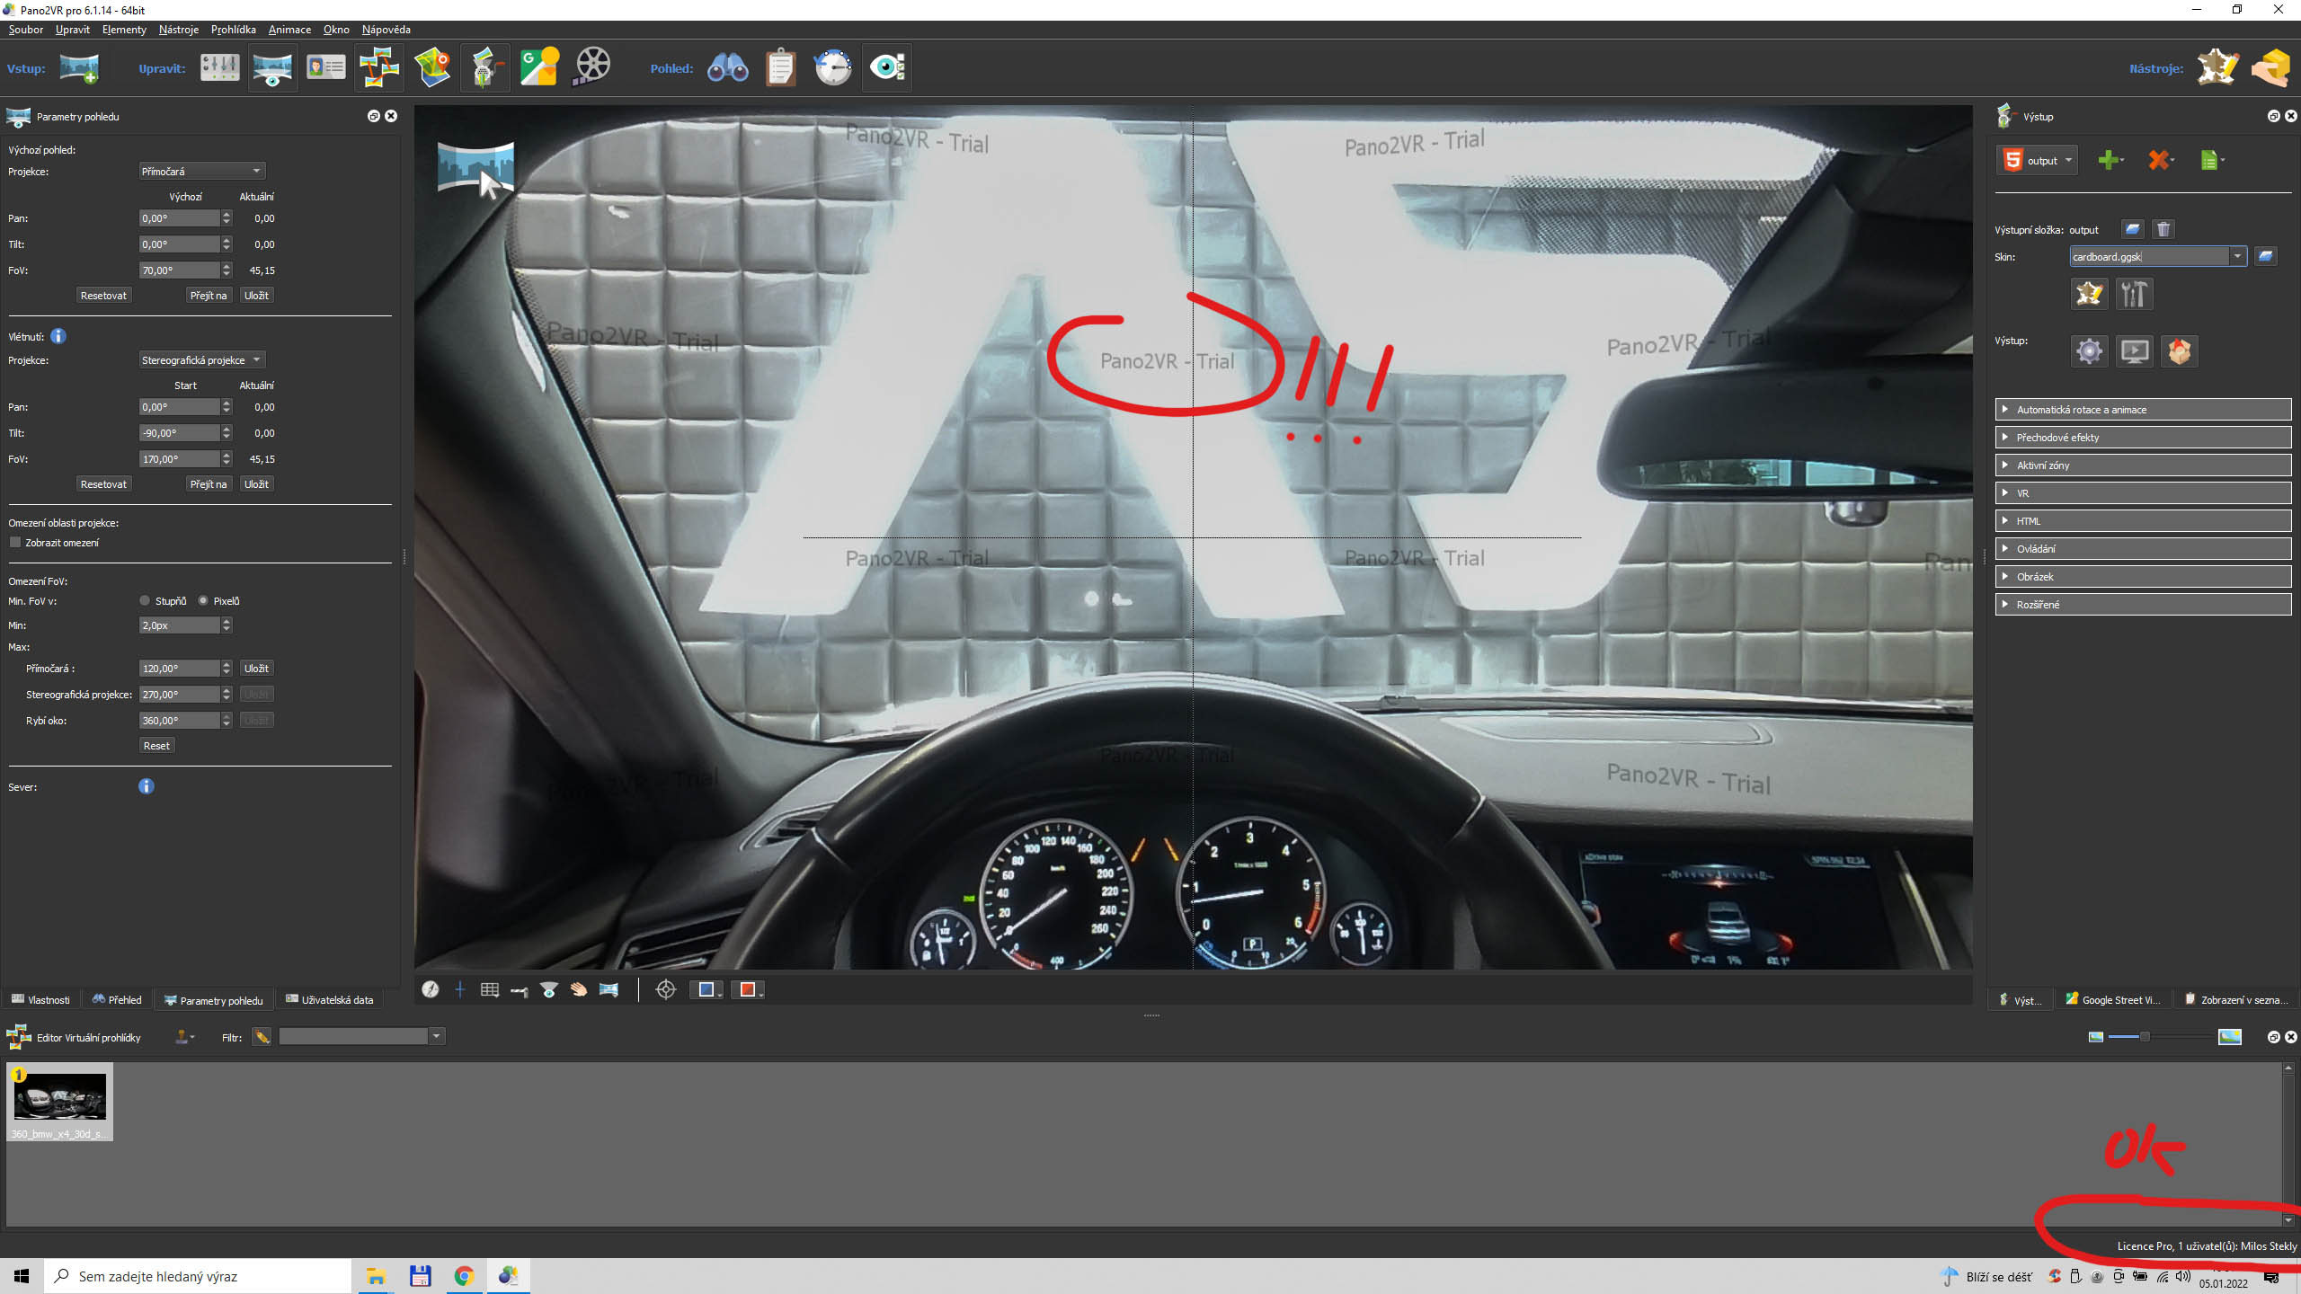Screen dimensions: 2301x1294
Task: Add a new output with green plus
Action: (2110, 161)
